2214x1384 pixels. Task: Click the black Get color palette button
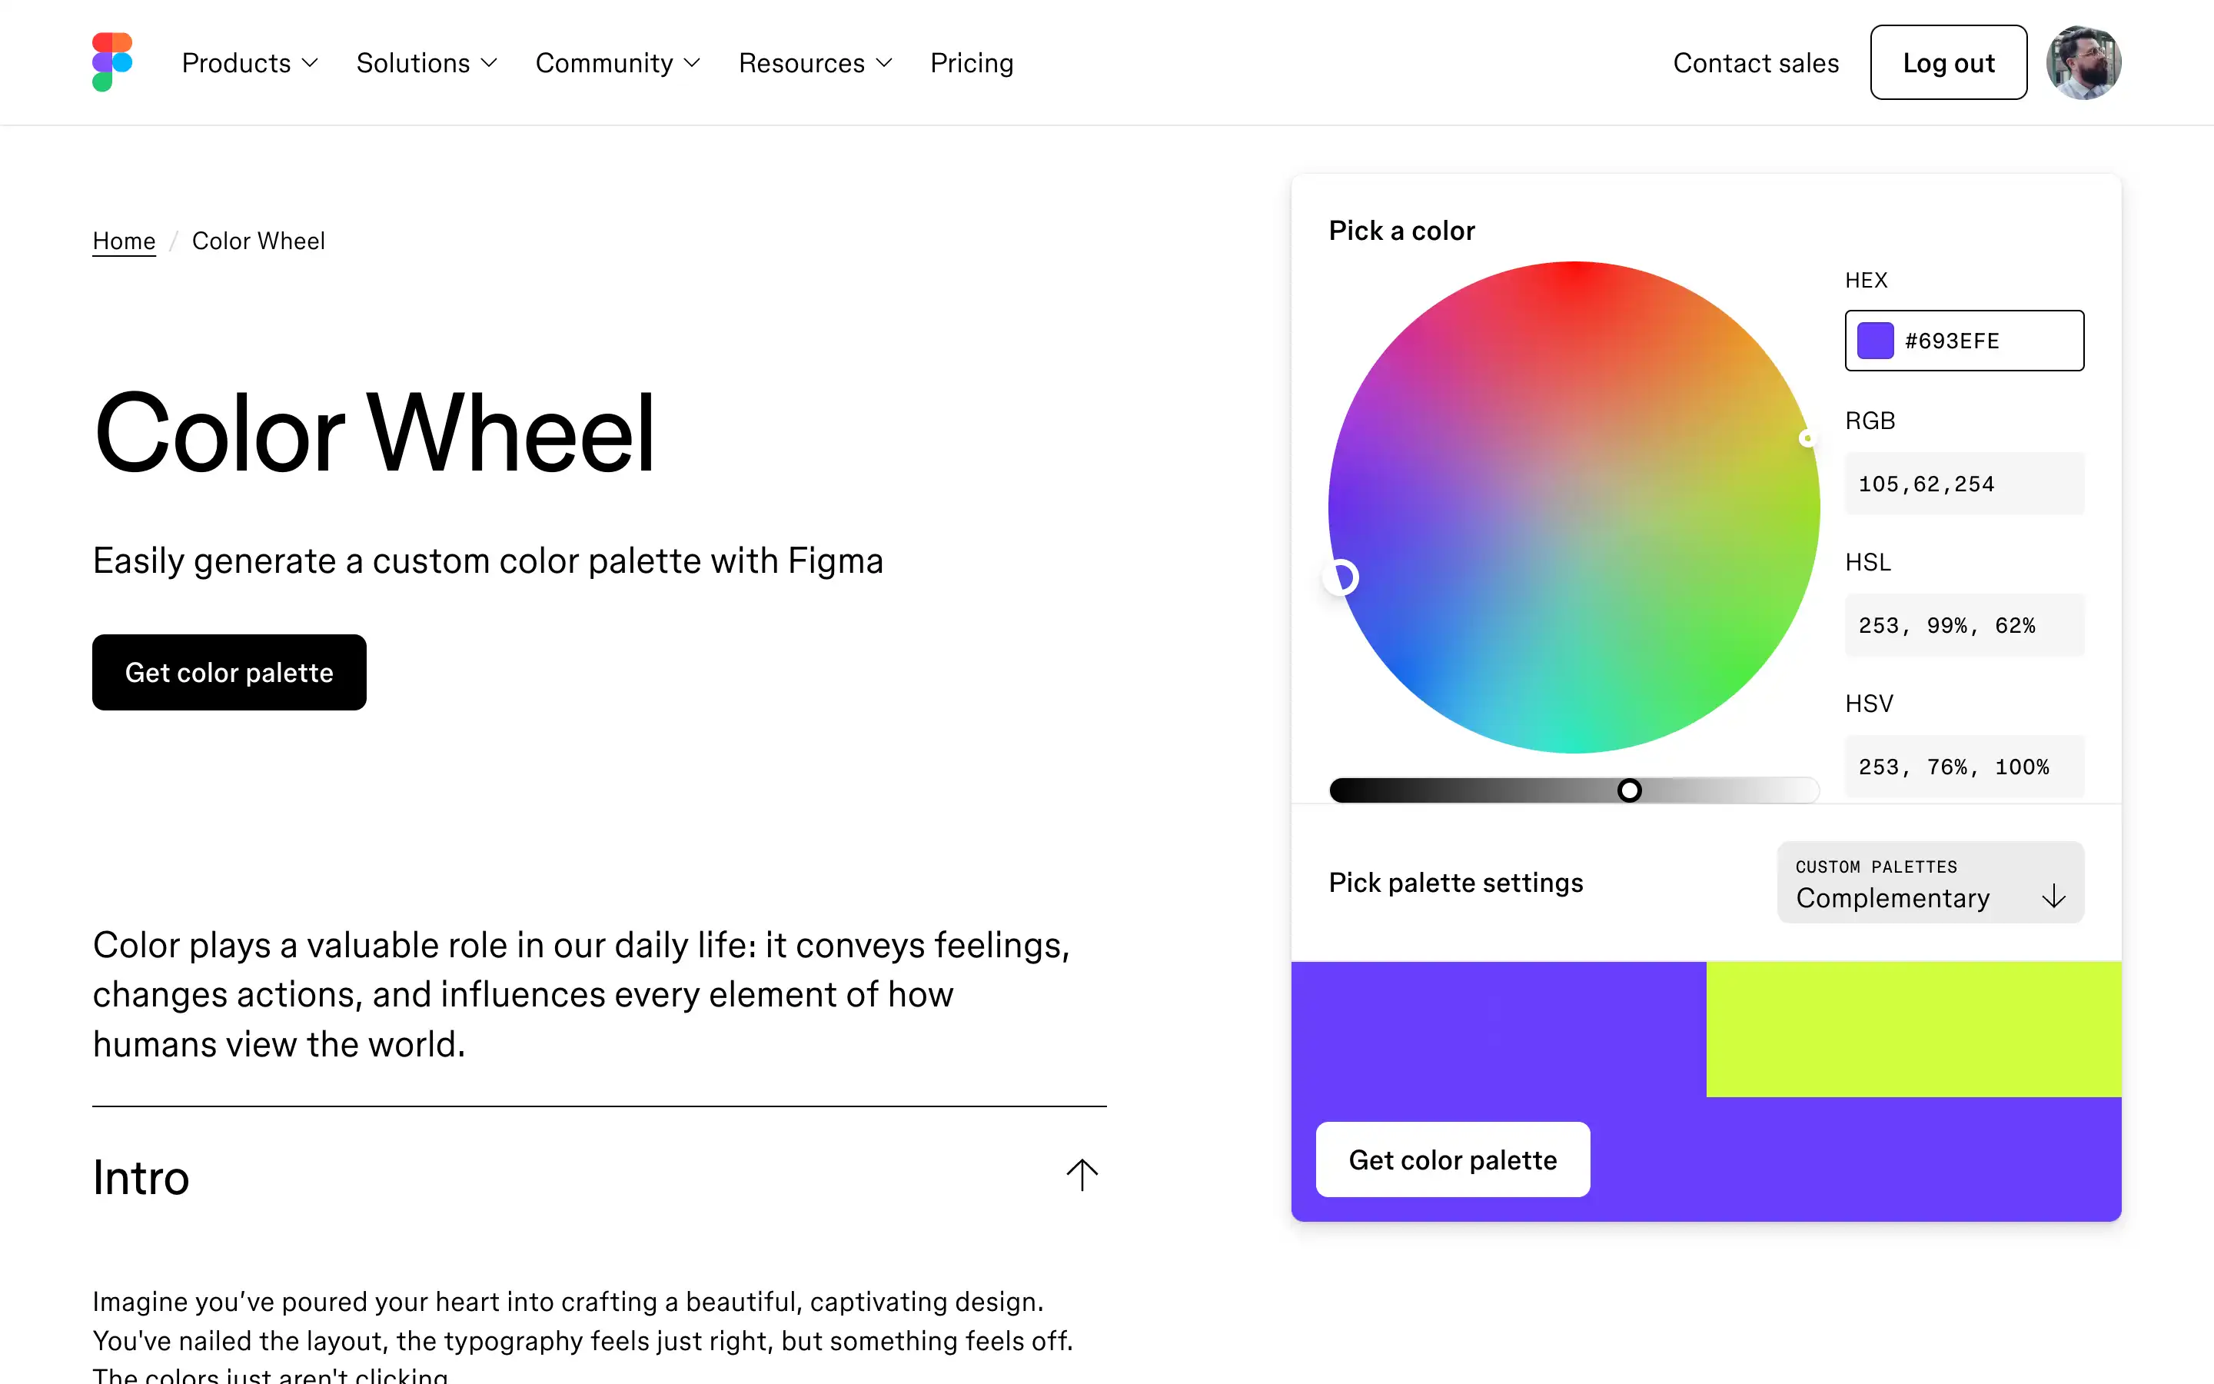click(x=229, y=672)
